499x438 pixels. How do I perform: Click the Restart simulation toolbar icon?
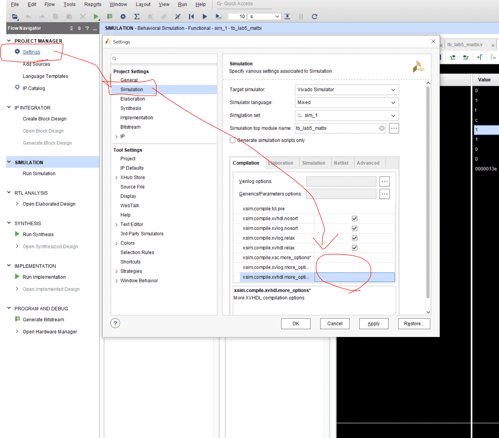pyautogui.click(x=191, y=17)
